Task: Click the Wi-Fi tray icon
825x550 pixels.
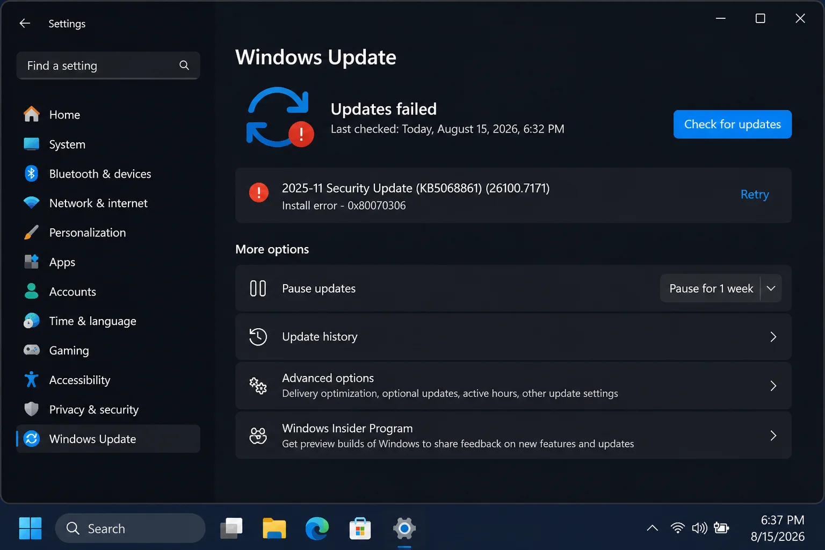Action: tap(678, 528)
